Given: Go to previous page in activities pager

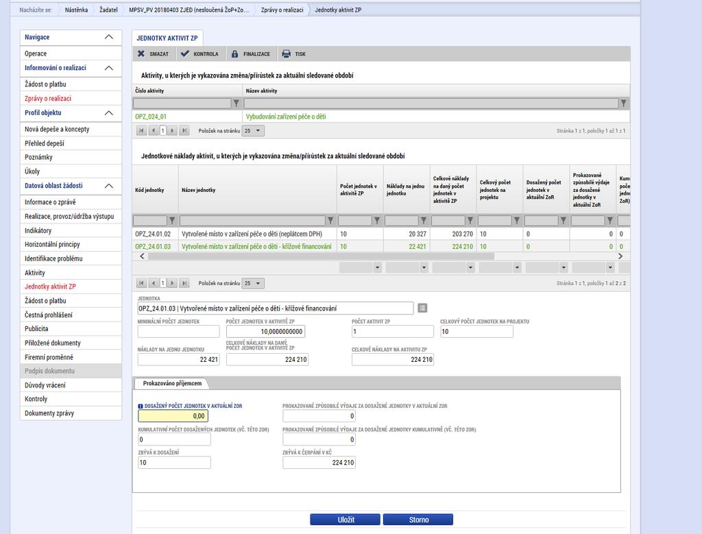Looking at the screenshot, I should coord(154,131).
